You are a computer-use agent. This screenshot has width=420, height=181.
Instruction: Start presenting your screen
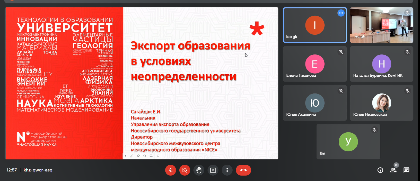click(213, 170)
